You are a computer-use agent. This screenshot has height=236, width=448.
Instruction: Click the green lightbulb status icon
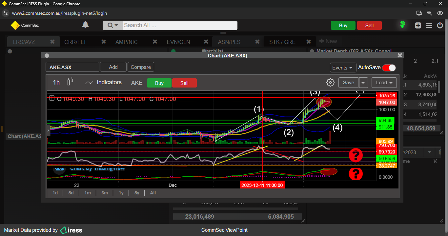coord(402,25)
